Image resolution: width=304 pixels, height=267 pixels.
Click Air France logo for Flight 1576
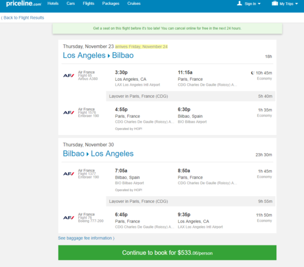point(69,112)
